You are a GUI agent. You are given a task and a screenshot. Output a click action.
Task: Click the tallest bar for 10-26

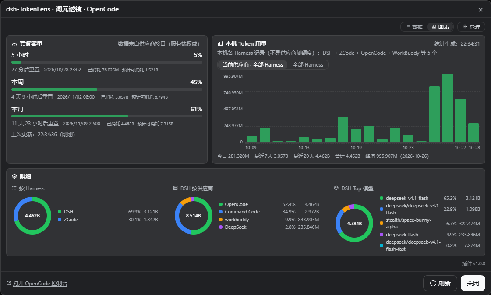point(448,108)
